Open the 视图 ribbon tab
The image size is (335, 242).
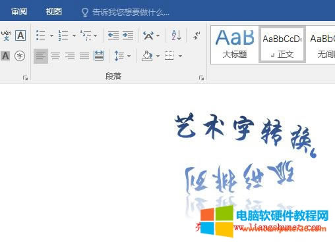tap(53, 12)
